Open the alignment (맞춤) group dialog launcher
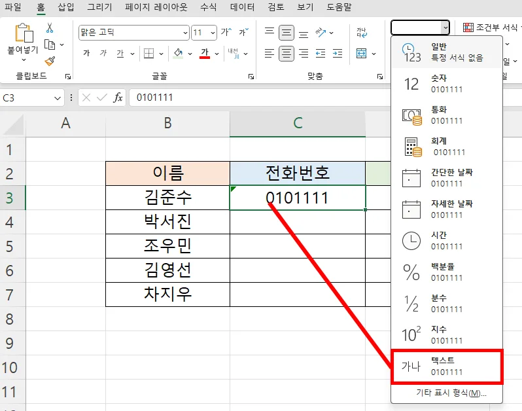The height and width of the screenshot is (411, 522). (x=380, y=77)
